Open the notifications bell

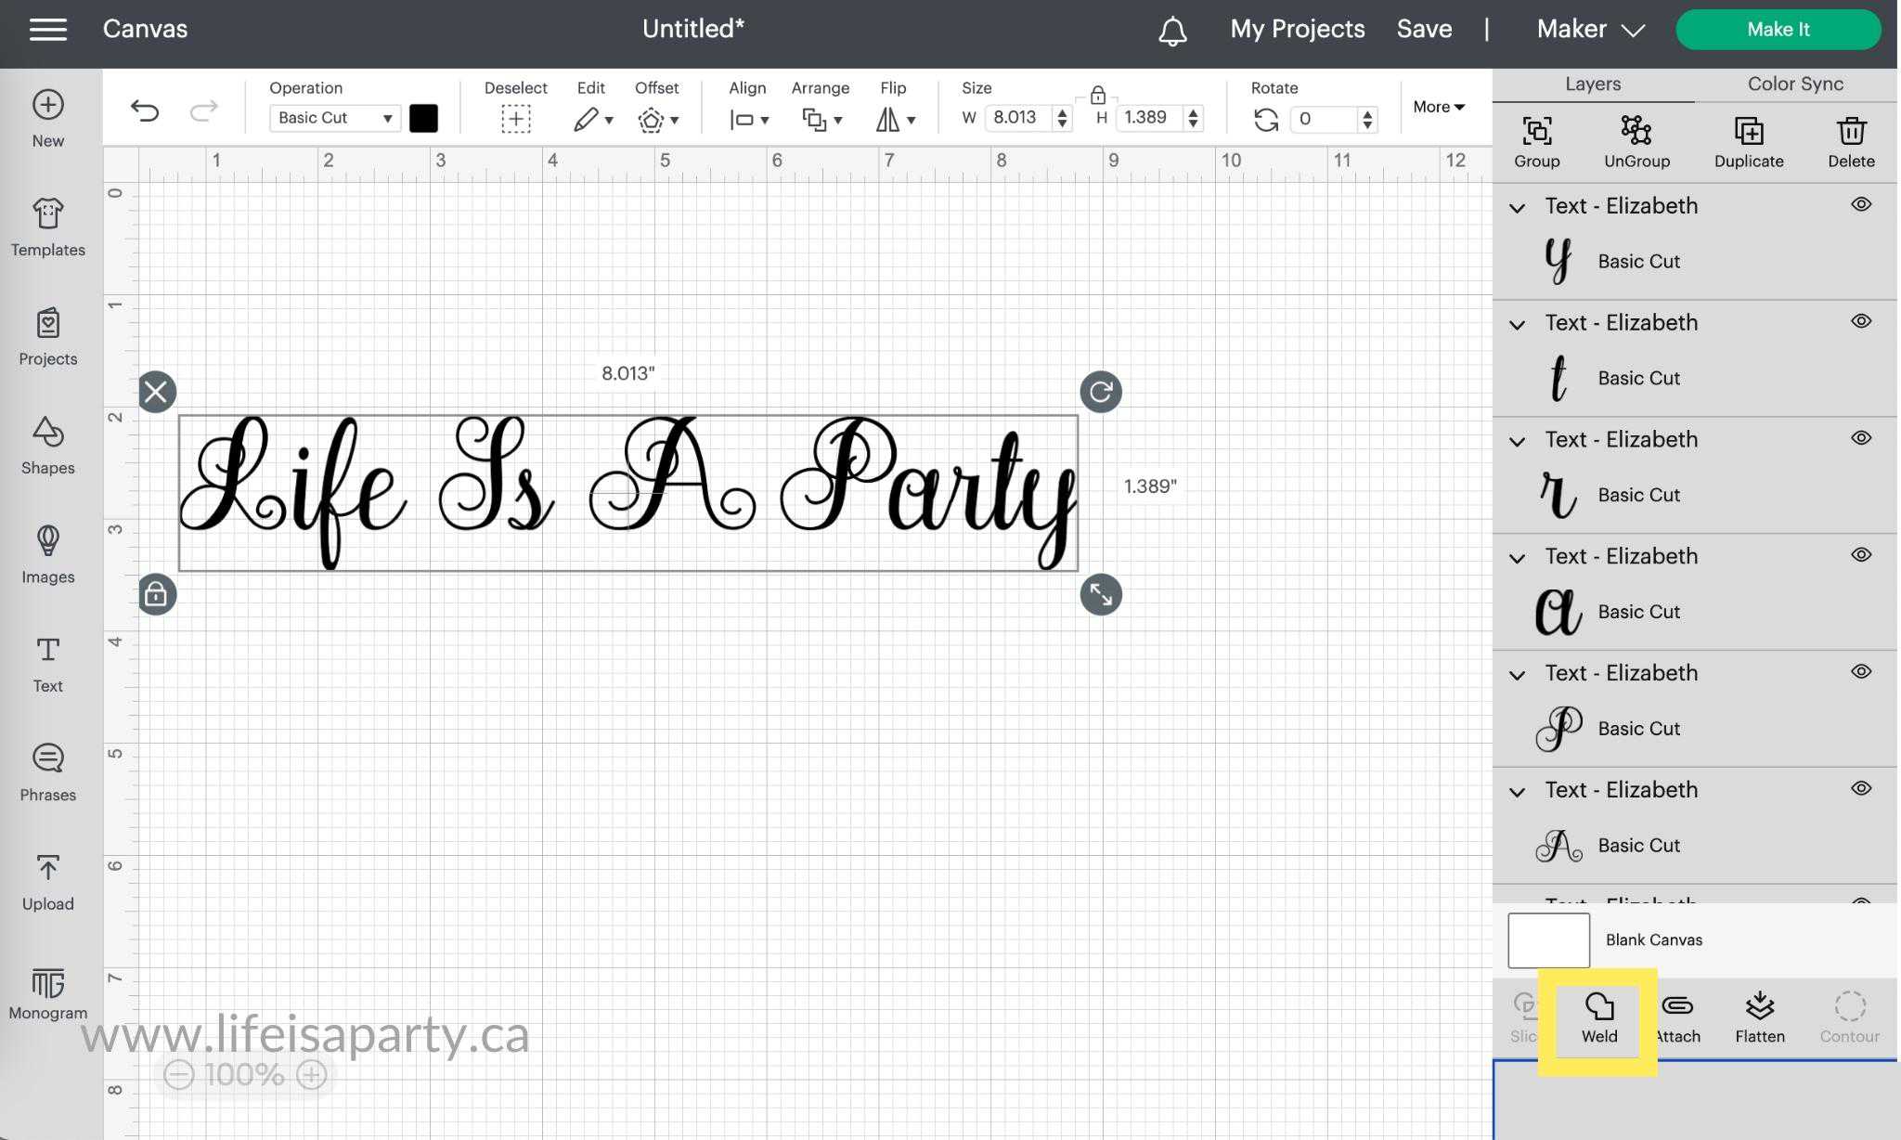(1172, 31)
